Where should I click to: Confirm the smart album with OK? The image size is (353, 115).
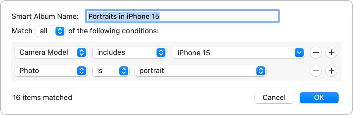pos(319,97)
